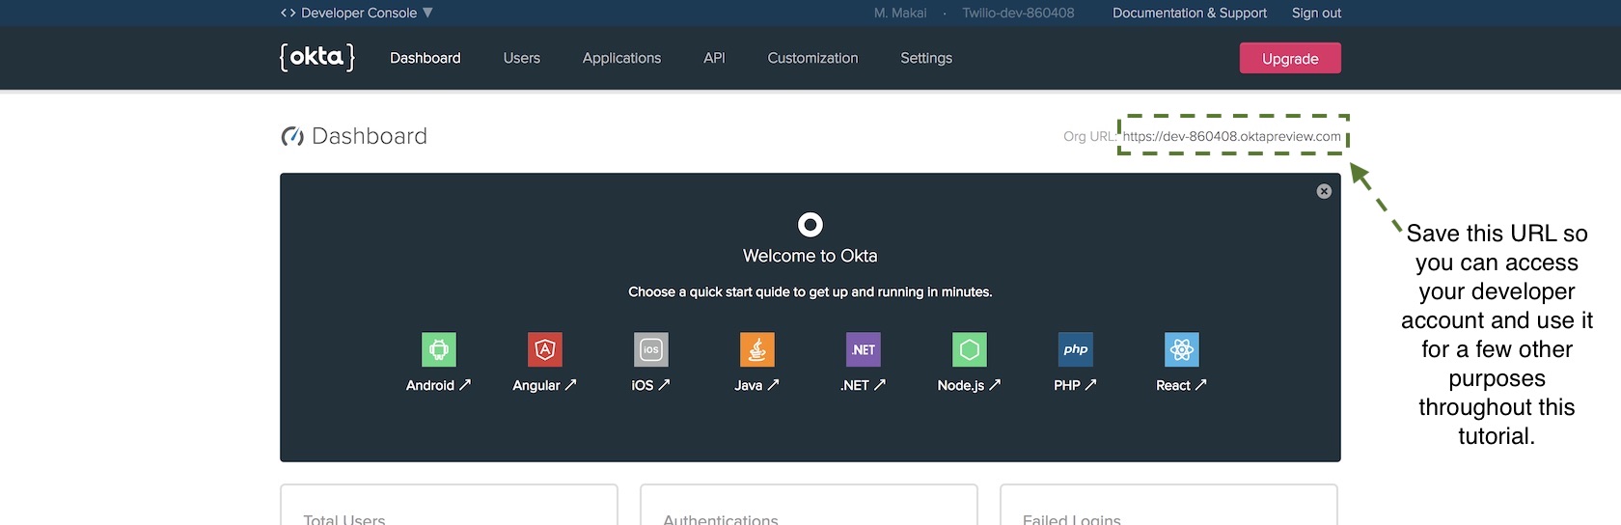Viewport: 1621px width, 525px height.
Task: Click the code brackets icon by Developer Console
Action: tap(288, 13)
